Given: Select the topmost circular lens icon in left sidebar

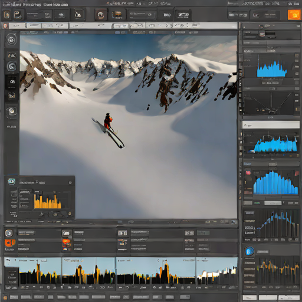Looking at the screenshot, I should [x=12, y=40].
